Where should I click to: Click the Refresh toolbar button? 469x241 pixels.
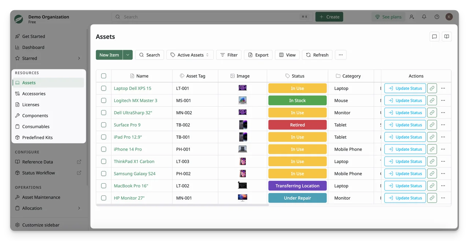click(317, 55)
